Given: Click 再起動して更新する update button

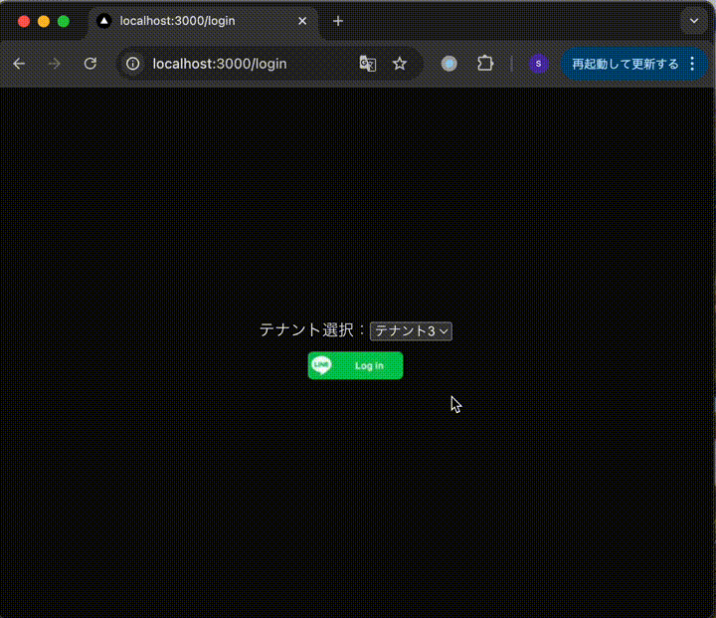Looking at the screenshot, I should tap(626, 64).
